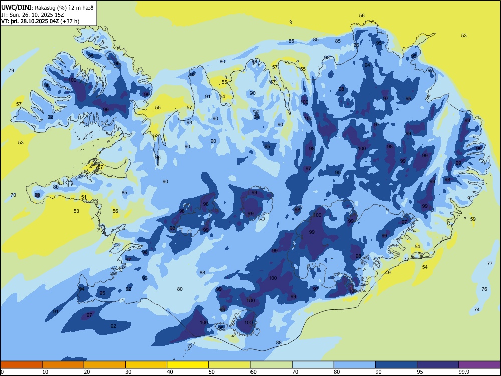Image resolution: width=501 pixels, height=376 pixels.
Task: Click the humidity value '79' on map
Action: (x=11, y=70)
